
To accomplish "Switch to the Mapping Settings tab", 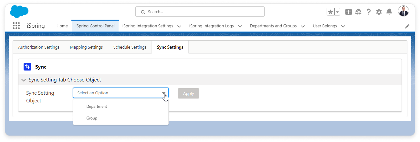I will [x=86, y=47].
